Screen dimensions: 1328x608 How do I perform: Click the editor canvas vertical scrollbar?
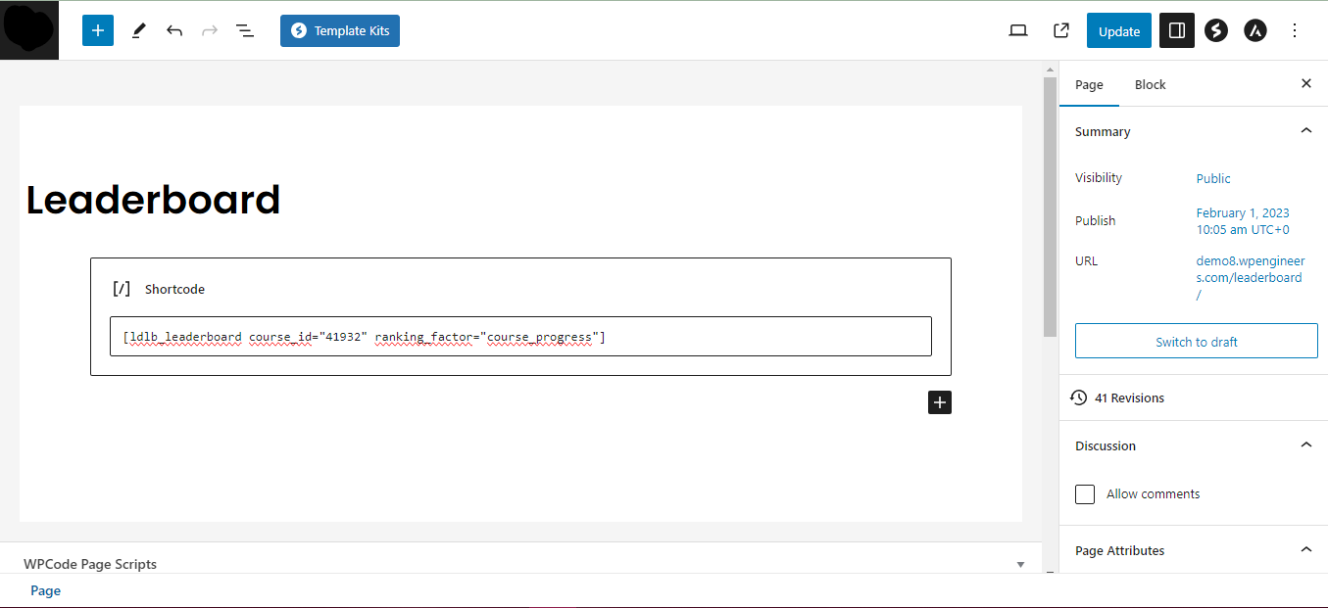pos(1050,206)
